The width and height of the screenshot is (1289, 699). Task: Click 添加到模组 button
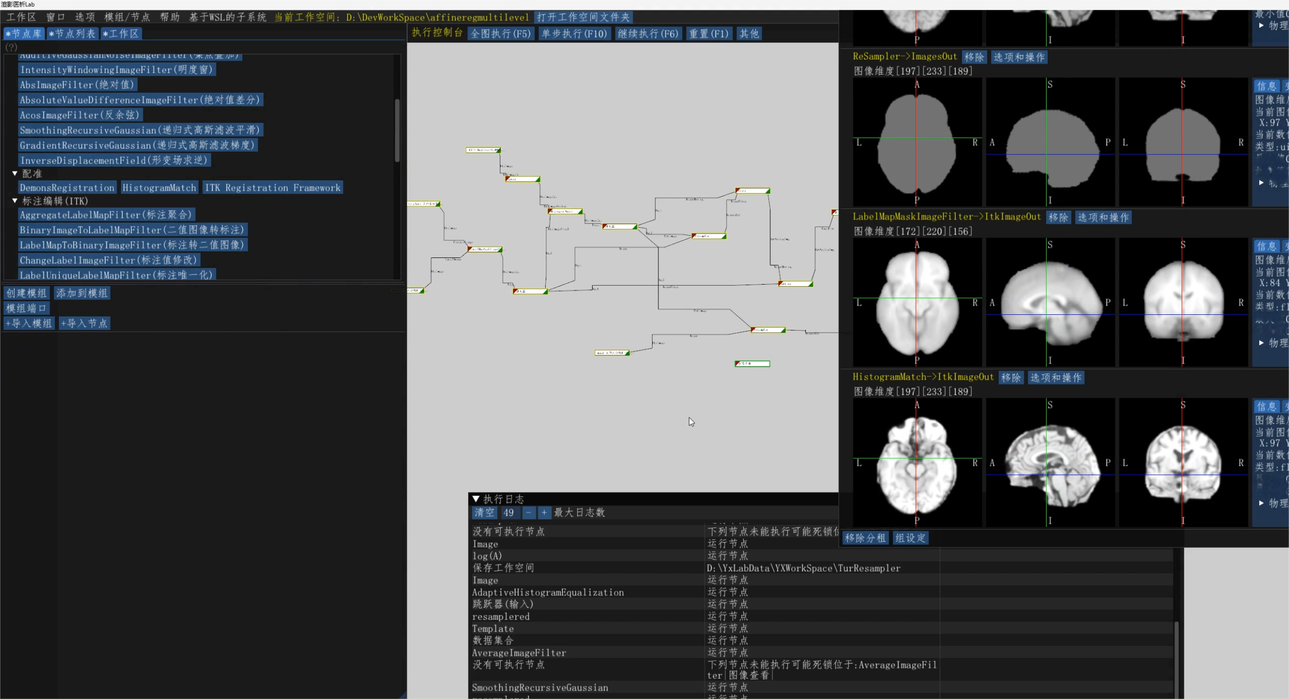(x=82, y=293)
